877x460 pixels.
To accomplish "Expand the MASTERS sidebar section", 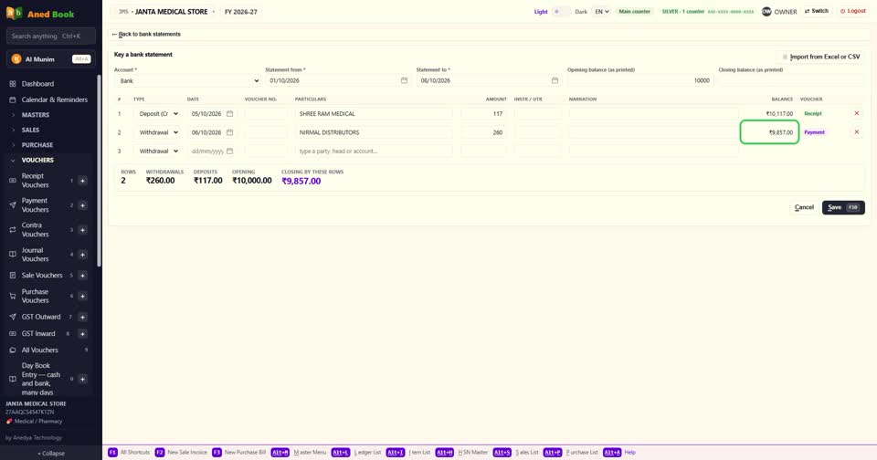I will pos(36,115).
